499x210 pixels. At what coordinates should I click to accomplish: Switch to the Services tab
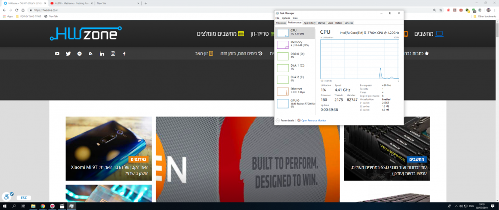point(349,23)
